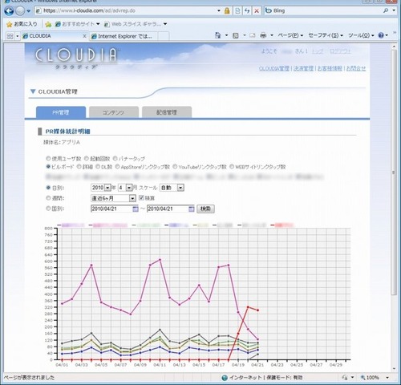Click the Home toolbar icon
Viewport: 401px width, 385px height.
point(218,35)
